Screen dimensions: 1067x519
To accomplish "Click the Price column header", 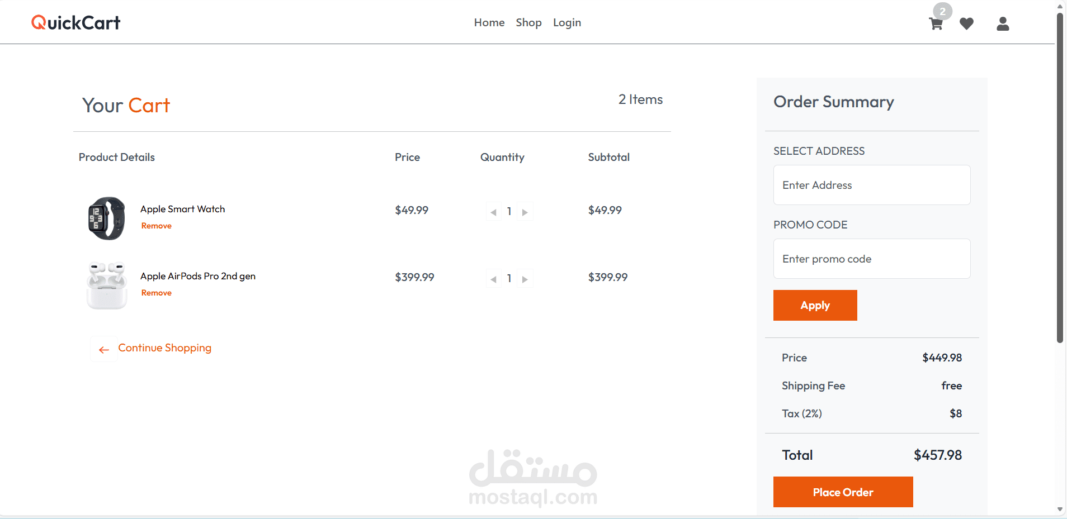I will pos(407,157).
